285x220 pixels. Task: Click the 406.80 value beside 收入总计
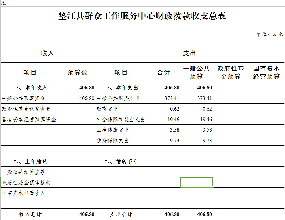point(78,214)
